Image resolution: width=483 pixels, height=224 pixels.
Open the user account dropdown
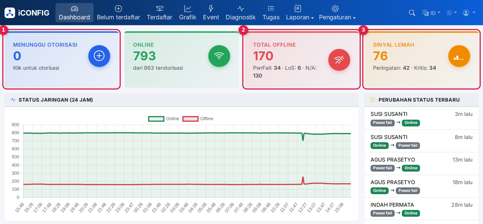click(469, 13)
